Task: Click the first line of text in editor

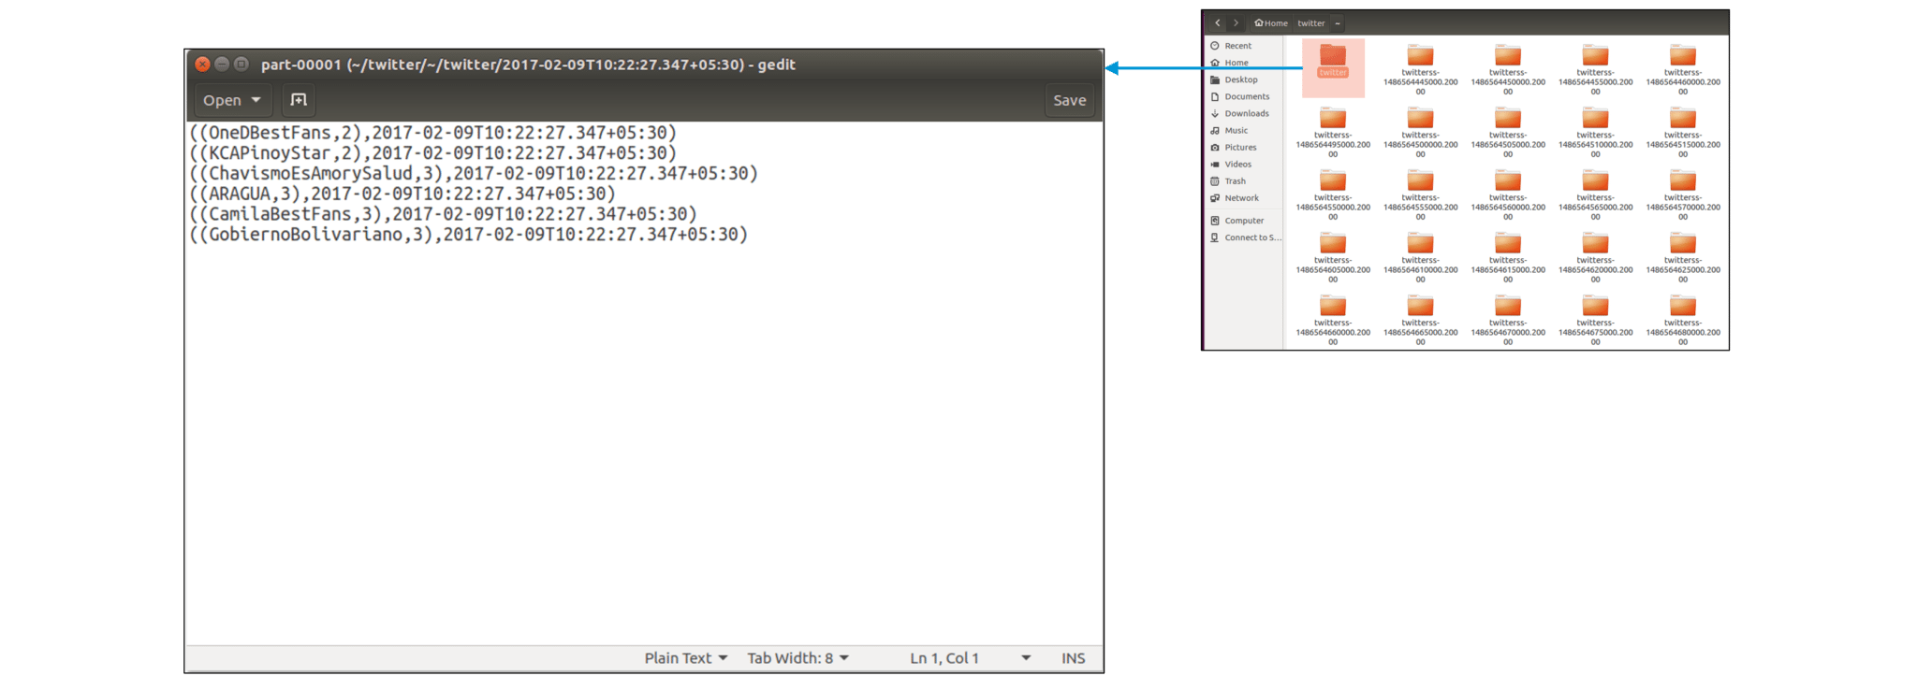Action: (x=432, y=133)
